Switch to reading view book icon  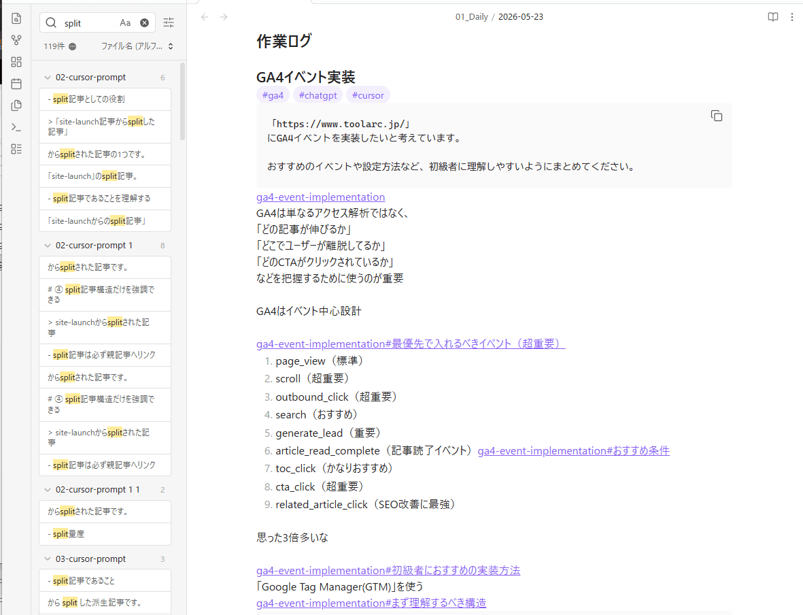click(x=773, y=17)
